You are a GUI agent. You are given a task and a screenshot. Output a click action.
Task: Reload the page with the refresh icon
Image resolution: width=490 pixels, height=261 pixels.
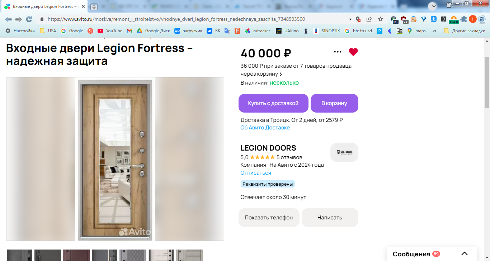(x=29, y=19)
